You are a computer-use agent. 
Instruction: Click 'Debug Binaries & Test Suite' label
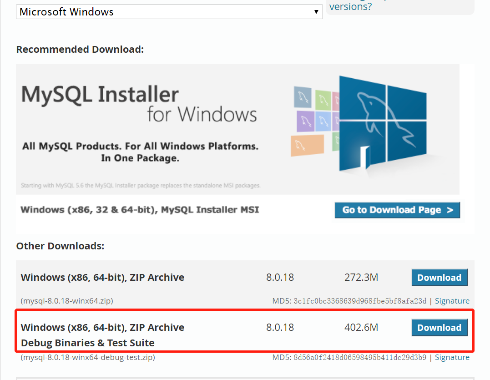88,343
